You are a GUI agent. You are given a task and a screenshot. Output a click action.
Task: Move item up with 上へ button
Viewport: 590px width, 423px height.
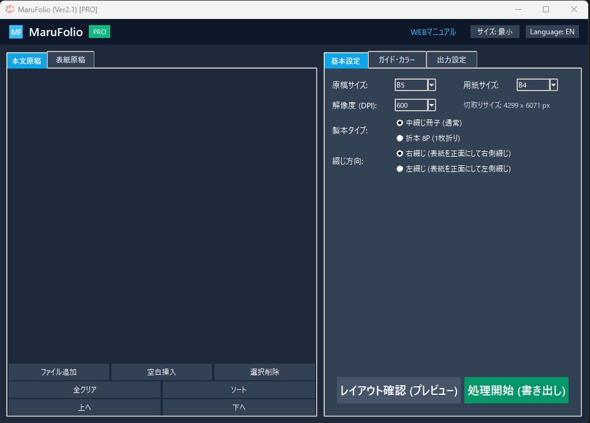[x=85, y=407]
